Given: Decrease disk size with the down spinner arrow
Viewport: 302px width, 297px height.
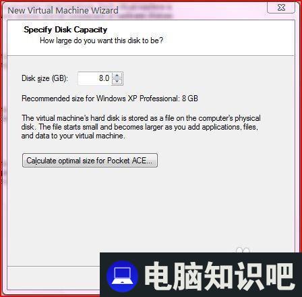Looking at the screenshot, I should pyautogui.click(x=117, y=82).
